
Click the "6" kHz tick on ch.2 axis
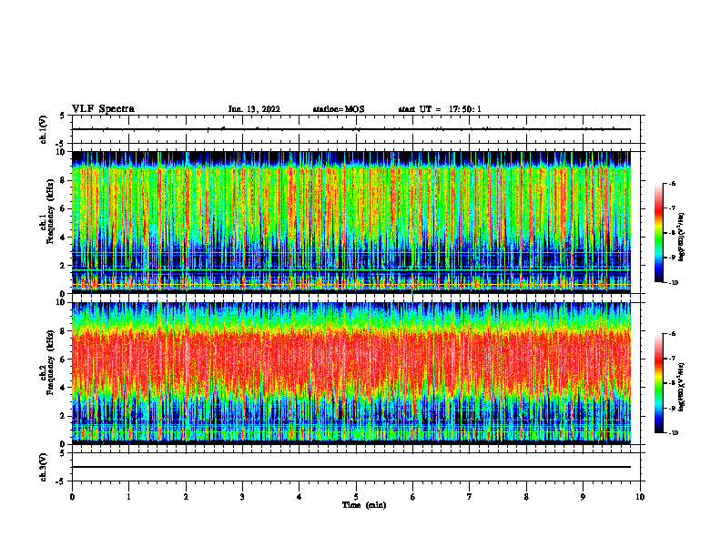(64, 360)
